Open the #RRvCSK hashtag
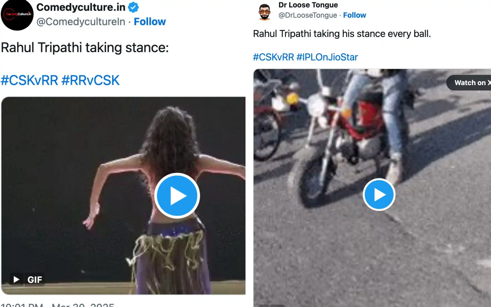 click(90, 80)
